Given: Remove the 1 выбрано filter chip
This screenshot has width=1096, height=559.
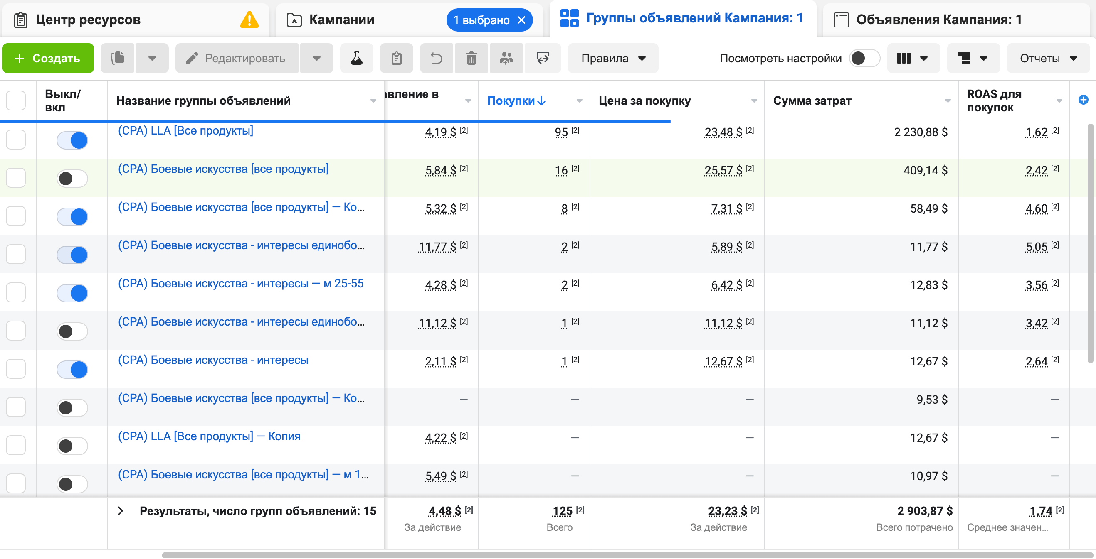Looking at the screenshot, I should (x=521, y=20).
